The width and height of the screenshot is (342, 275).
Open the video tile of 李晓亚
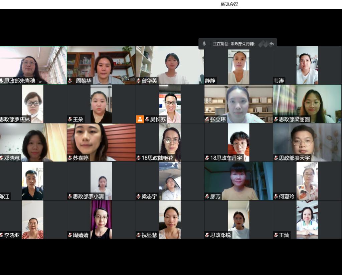coord(33,220)
